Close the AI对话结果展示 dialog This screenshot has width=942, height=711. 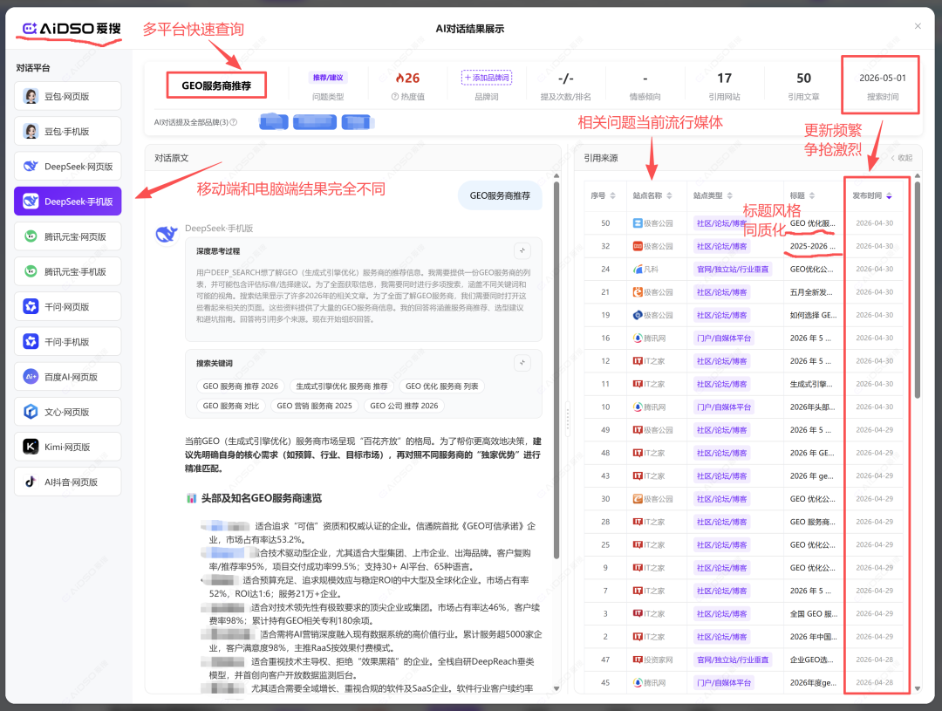(x=918, y=26)
